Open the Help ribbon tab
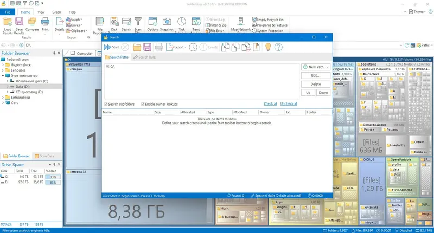434x233 pixels. coord(72,12)
